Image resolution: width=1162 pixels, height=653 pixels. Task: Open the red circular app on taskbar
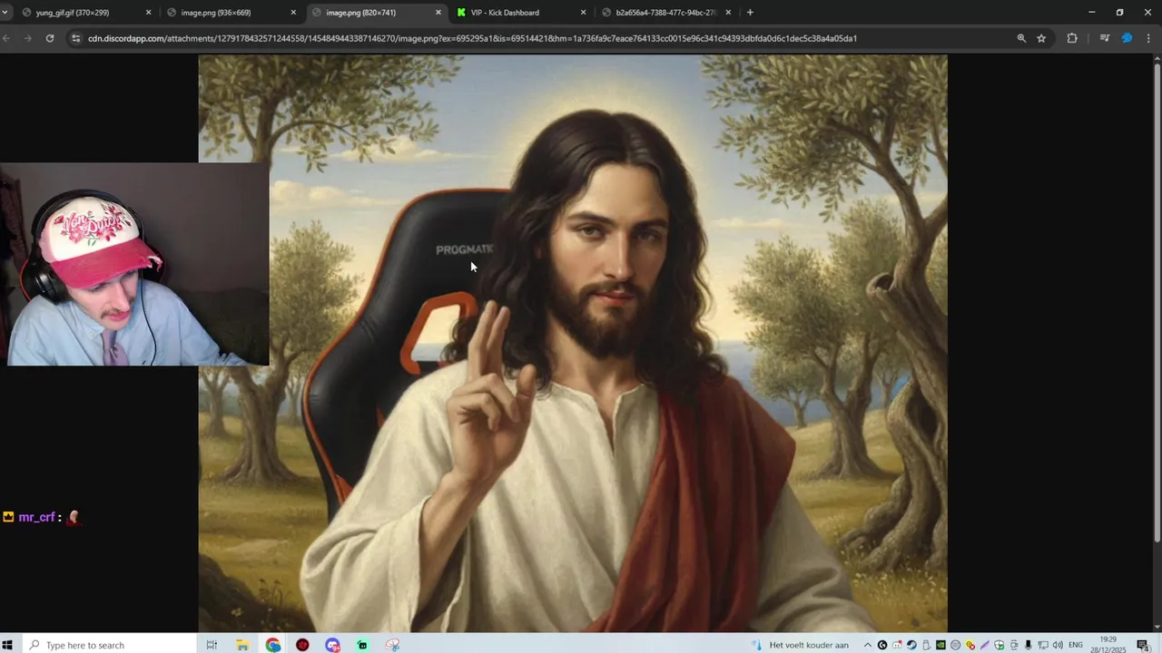tap(302, 645)
